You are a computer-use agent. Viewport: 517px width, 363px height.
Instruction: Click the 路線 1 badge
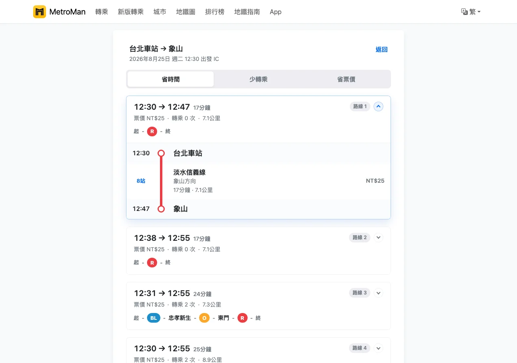[360, 106]
